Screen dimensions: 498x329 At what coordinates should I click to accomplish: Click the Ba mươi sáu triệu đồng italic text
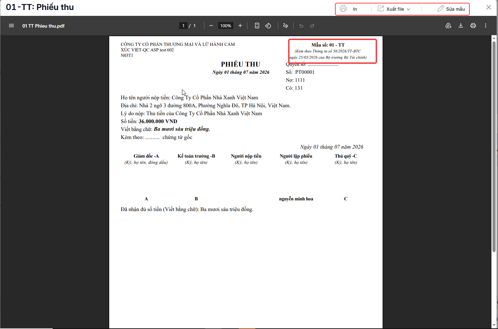[182, 129]
